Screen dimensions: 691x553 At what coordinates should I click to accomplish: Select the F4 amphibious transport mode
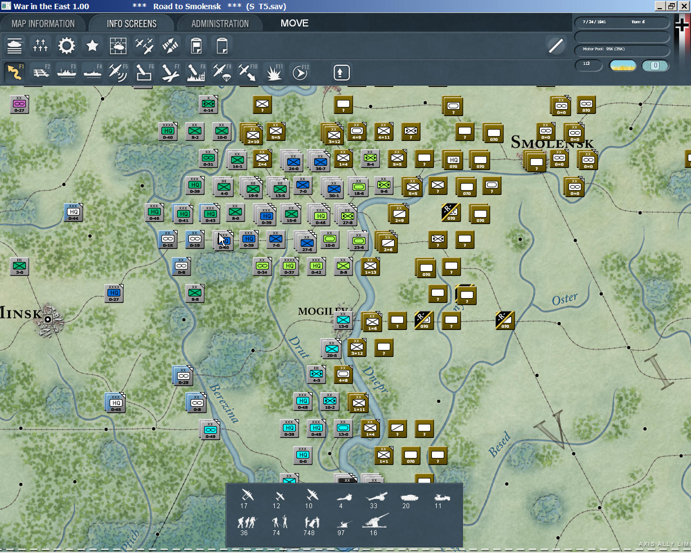pyautogui.click(x=92, y=72)
